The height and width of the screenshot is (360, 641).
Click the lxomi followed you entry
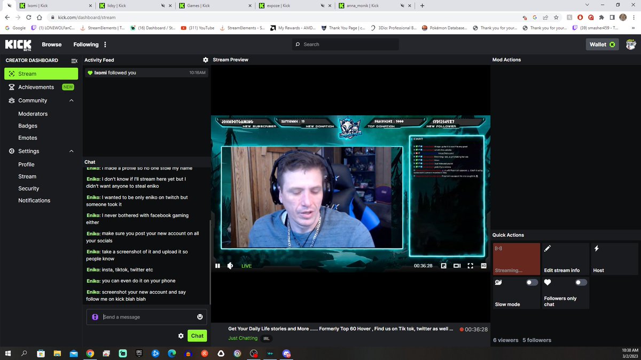tap(147, 73)
